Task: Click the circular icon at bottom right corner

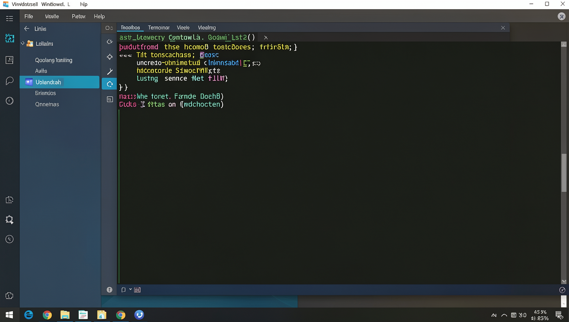Action: click(x=562, y=290)
